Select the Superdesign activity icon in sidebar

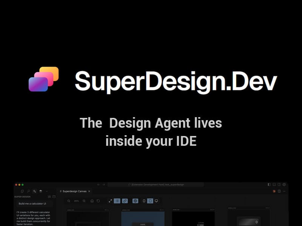(34, 191)
